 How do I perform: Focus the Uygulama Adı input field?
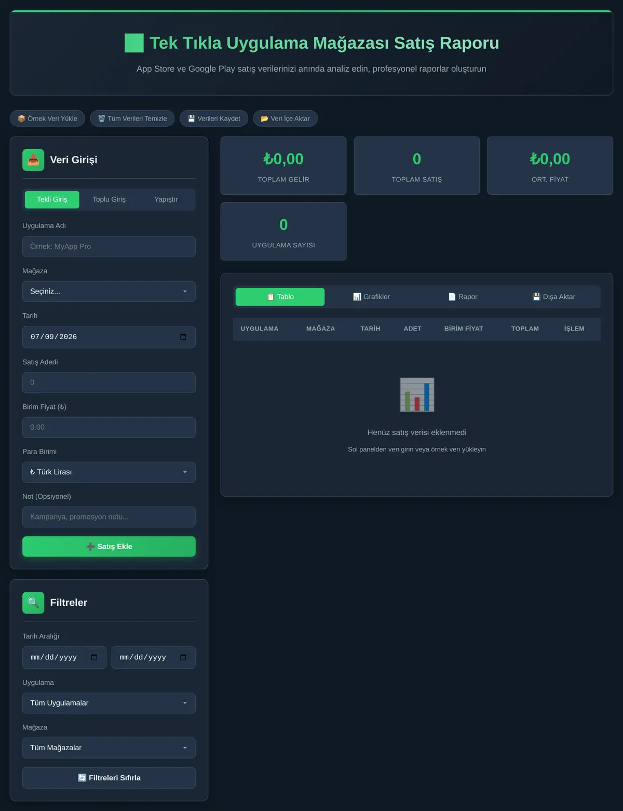[x=109, y=247]
